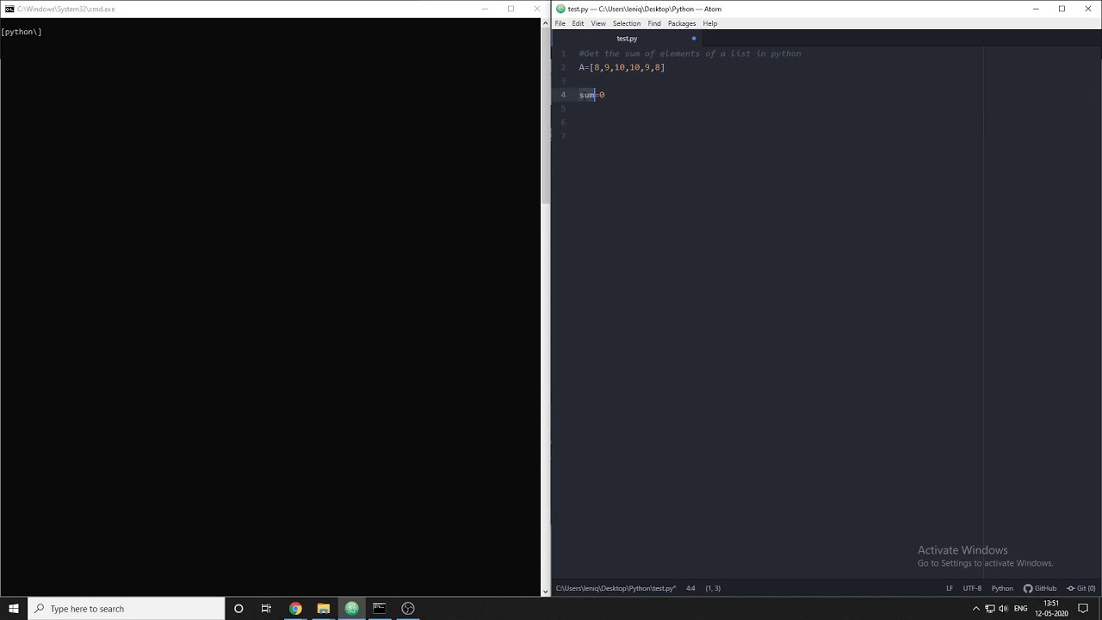Maximize the Atom window
Viewport: 1102px width, 620px height.
click(1062, 9)
